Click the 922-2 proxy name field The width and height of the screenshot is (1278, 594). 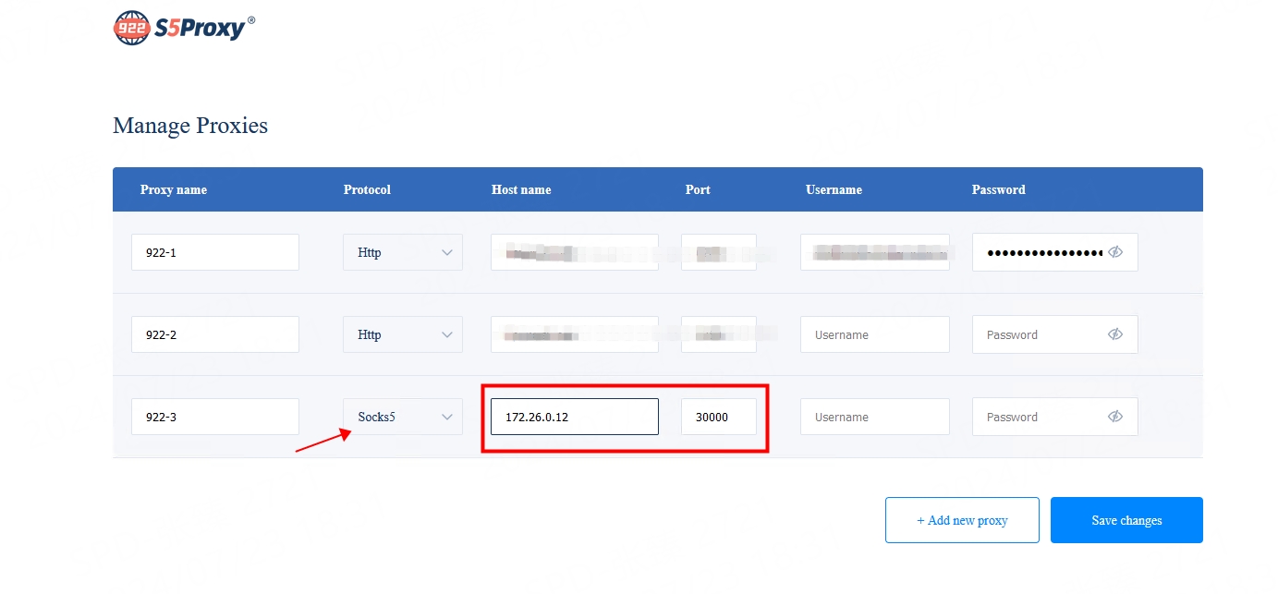(214, 334)
